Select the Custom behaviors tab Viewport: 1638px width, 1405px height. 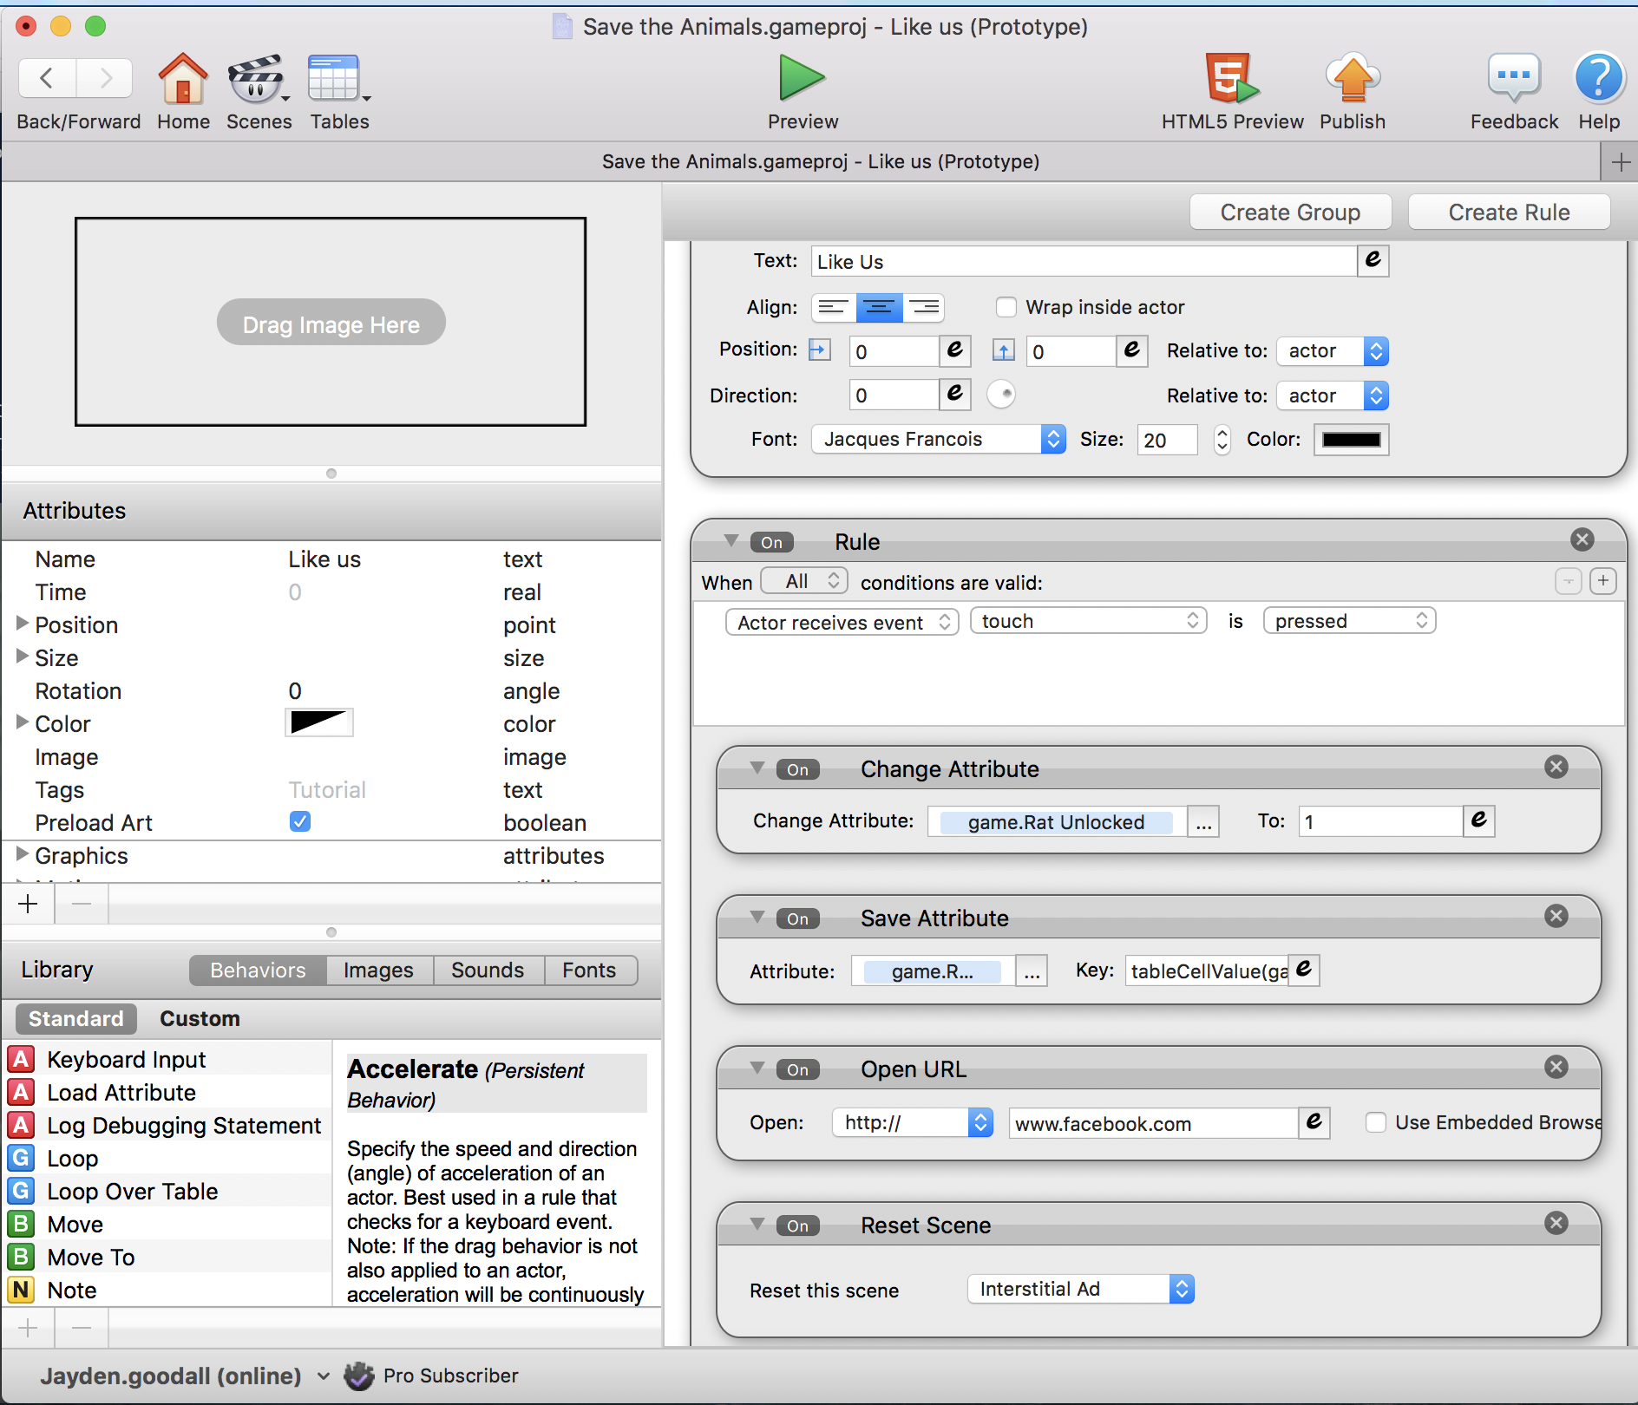200,1018
